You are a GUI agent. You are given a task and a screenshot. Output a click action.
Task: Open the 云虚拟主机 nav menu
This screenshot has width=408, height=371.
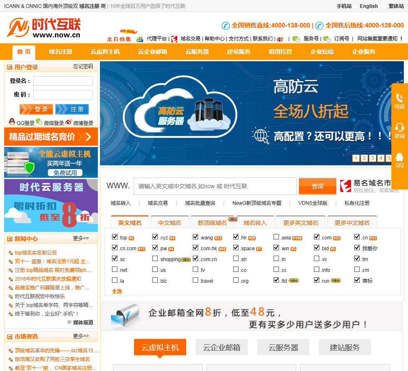[105, 52]
